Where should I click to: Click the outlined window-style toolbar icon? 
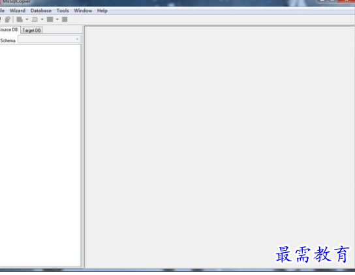pos(35,20)
